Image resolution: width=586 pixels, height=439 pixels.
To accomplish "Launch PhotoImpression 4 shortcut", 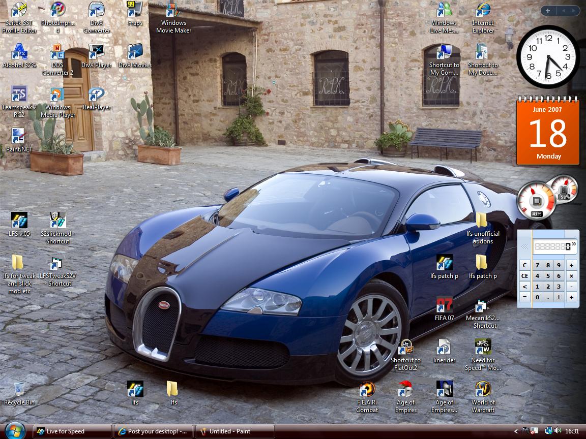I will [x=57, y=18].
